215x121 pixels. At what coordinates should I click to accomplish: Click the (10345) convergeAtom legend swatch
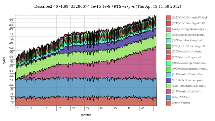169,63
